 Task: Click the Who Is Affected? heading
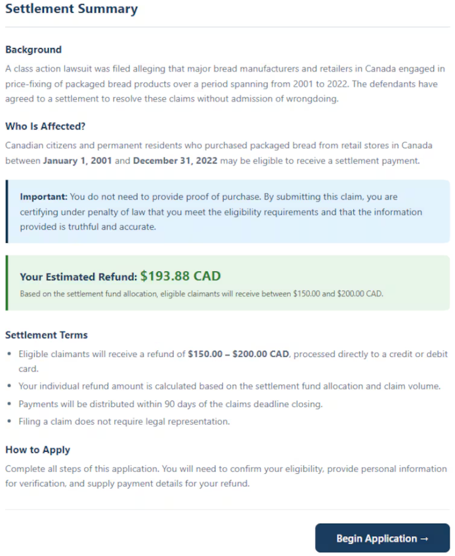pos(45,126)
